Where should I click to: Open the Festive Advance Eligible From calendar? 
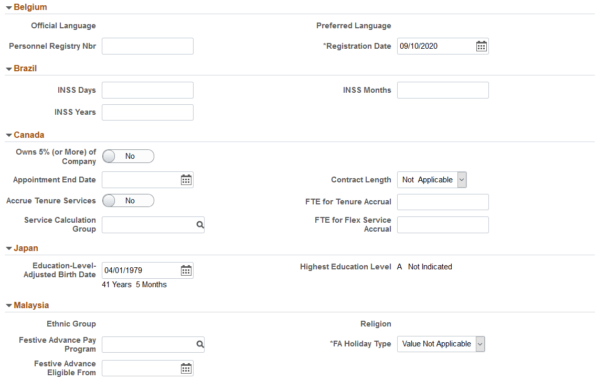pyautogui.click(x=186, y=368)
